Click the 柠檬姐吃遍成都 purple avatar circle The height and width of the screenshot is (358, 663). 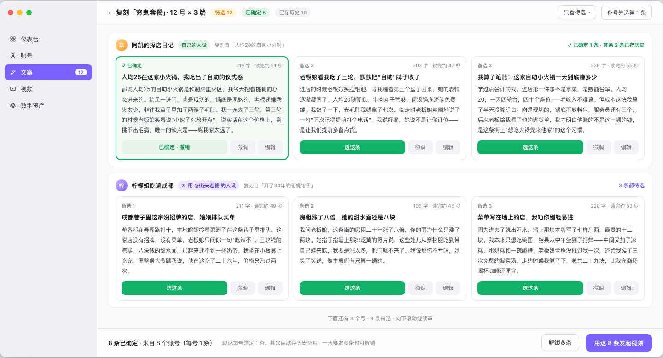pyautogui.click(x=122, y=185)
